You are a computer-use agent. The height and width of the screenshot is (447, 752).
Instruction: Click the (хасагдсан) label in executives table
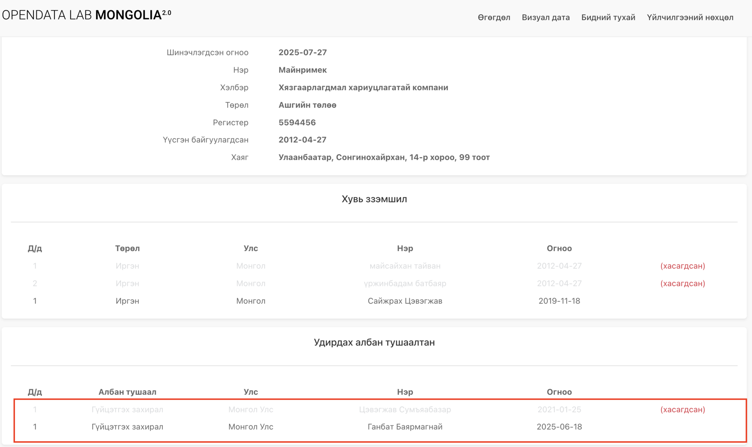683,410
